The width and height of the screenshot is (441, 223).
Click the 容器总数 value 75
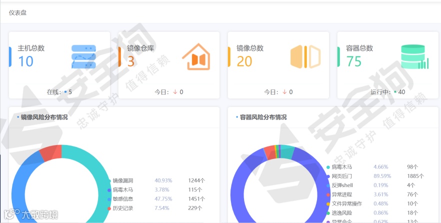pyautogui.click(x=354, y=61)
